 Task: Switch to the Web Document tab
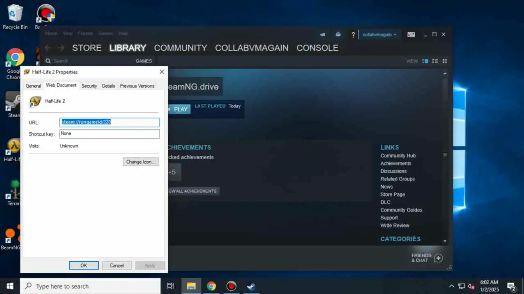click(x=61, y=85)
